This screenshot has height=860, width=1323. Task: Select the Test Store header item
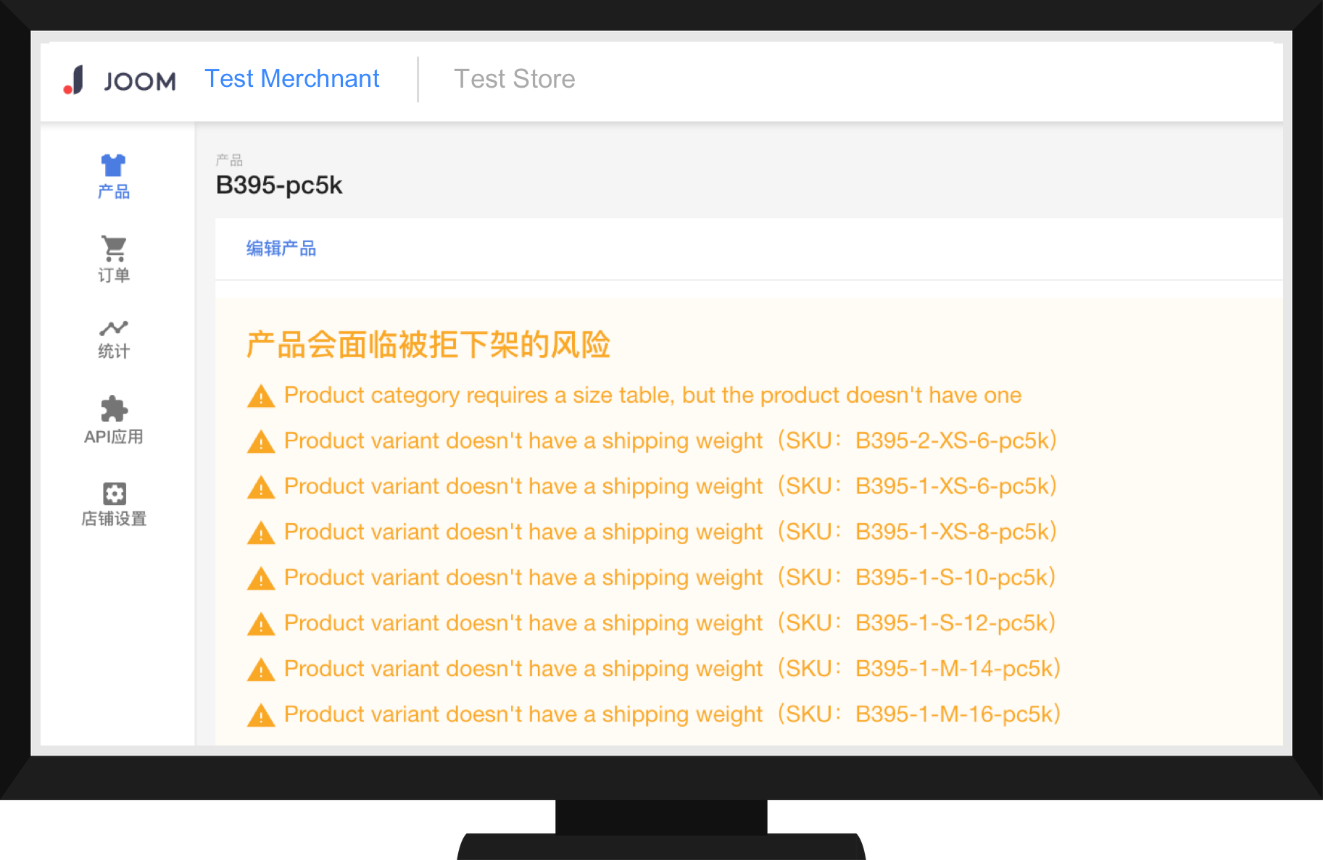tap(515, 78)
